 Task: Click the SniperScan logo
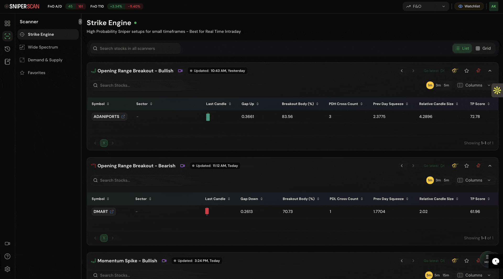tap(22, 6)
